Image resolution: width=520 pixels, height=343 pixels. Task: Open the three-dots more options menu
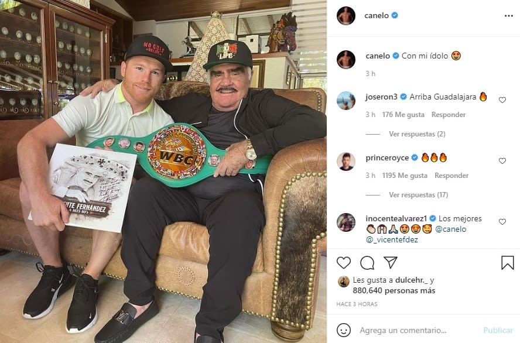509,16
